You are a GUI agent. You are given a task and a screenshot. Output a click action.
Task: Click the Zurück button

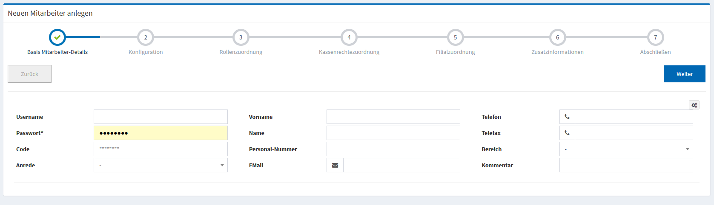point(29,74)
